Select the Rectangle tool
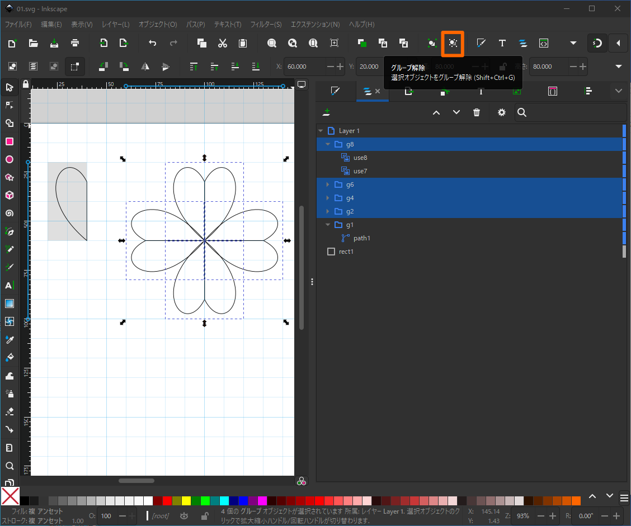 pyautogui.click(x=10, y=141)
